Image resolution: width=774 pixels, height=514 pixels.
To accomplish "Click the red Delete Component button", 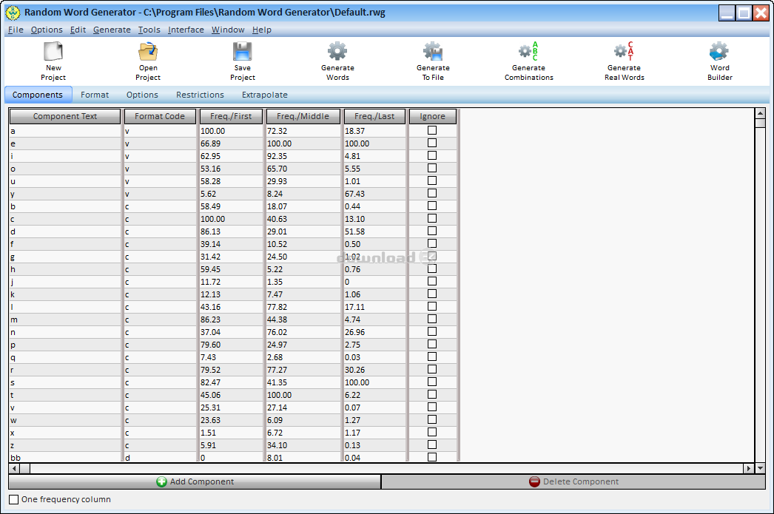I will tap(573, 481).
